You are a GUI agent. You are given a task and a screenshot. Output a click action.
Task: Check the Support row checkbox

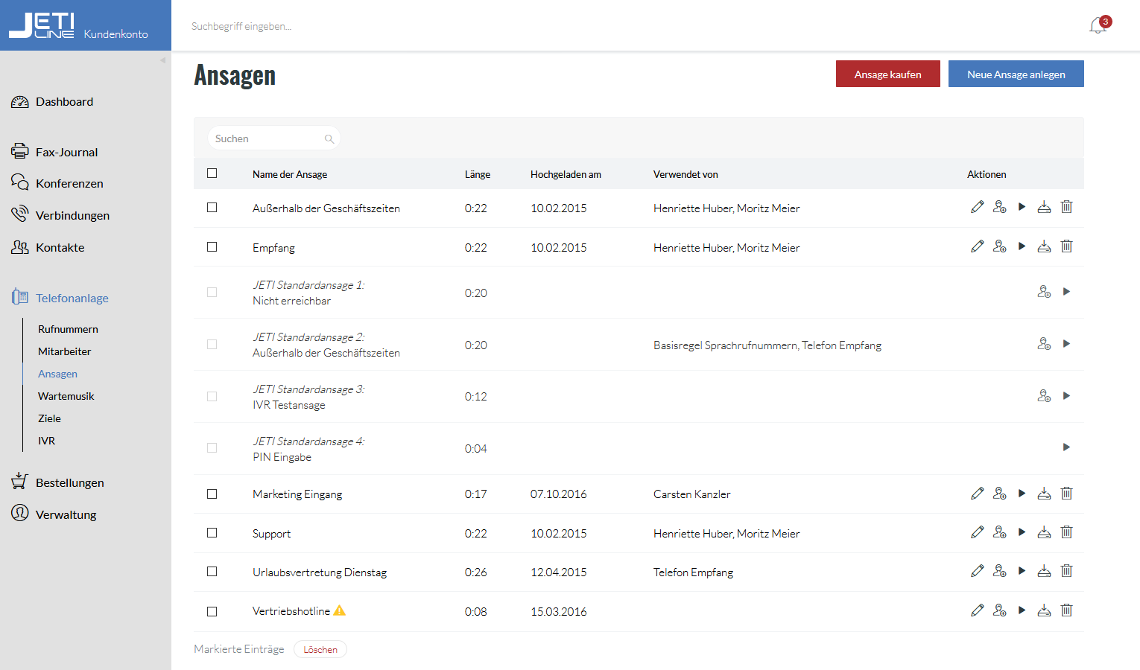coord(212,533)
